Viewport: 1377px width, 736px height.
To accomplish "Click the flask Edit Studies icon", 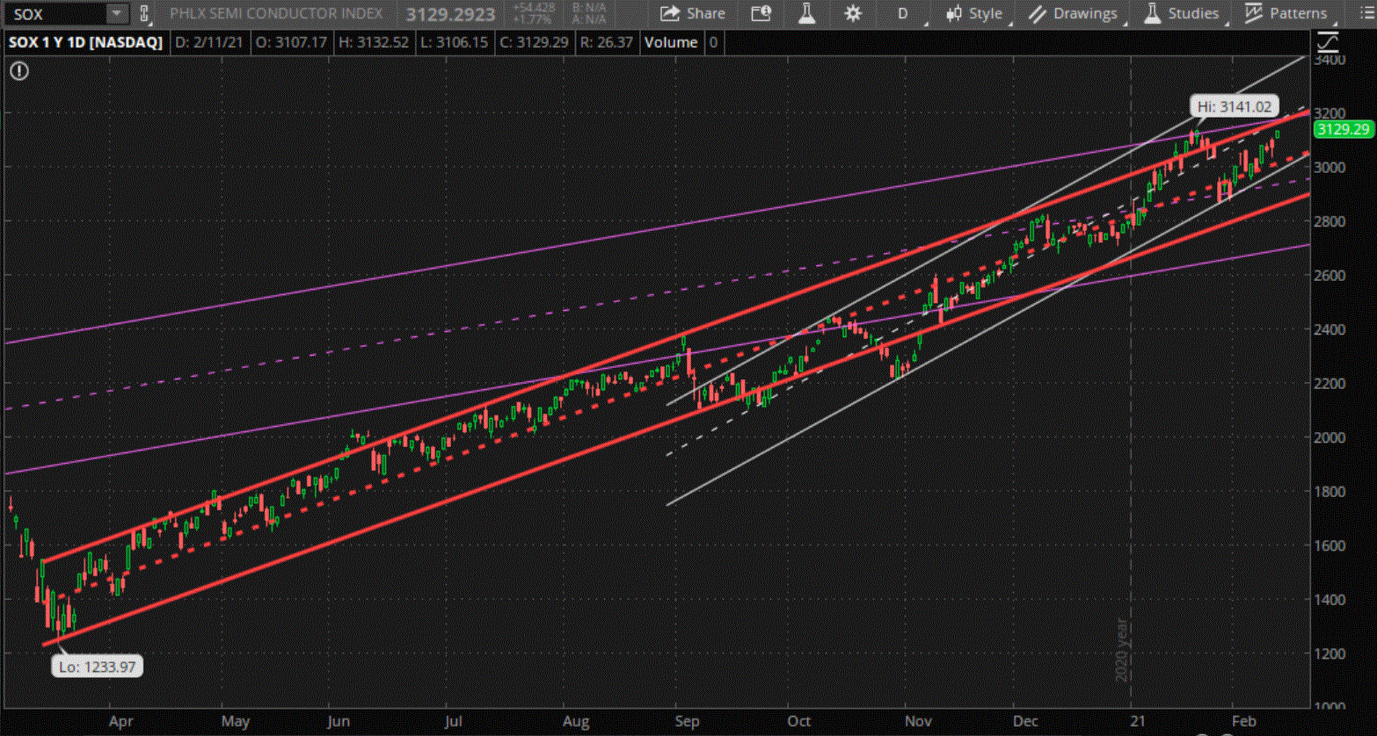I will coord(806,14).
